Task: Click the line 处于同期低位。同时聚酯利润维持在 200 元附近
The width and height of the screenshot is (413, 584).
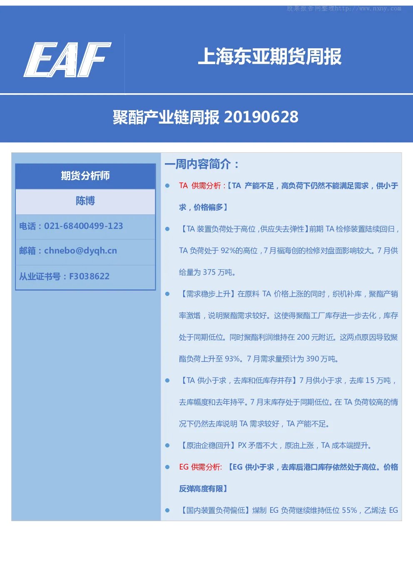Action: 257,337
